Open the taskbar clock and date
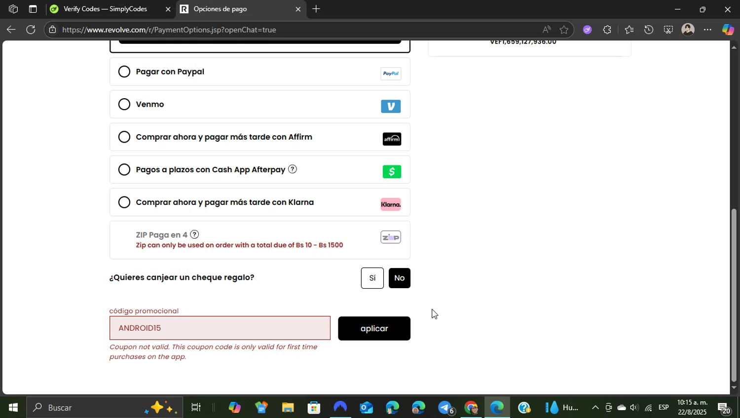Screen dimensions: 740x418 click(x=692, y=408)
